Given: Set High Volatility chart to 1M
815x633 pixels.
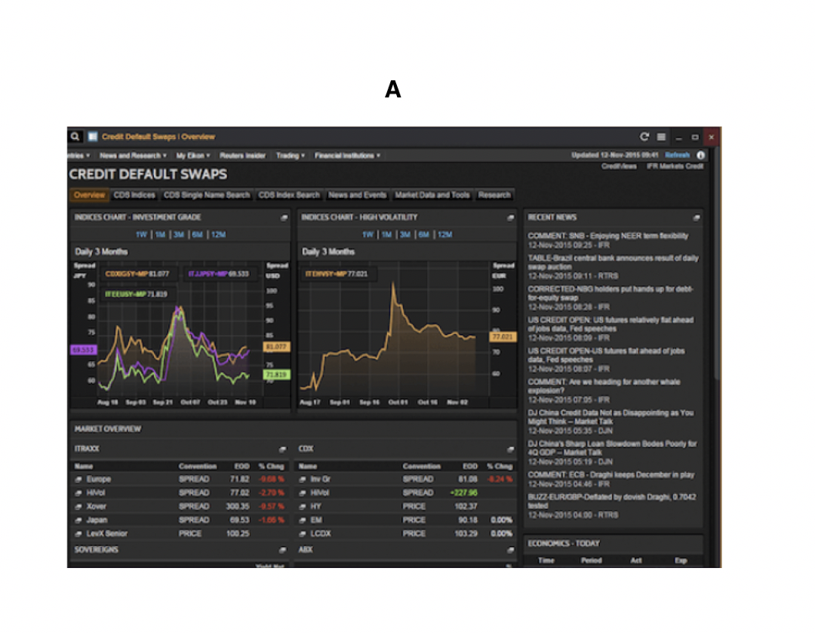Looking at the screenshot, I should (386, 235).
